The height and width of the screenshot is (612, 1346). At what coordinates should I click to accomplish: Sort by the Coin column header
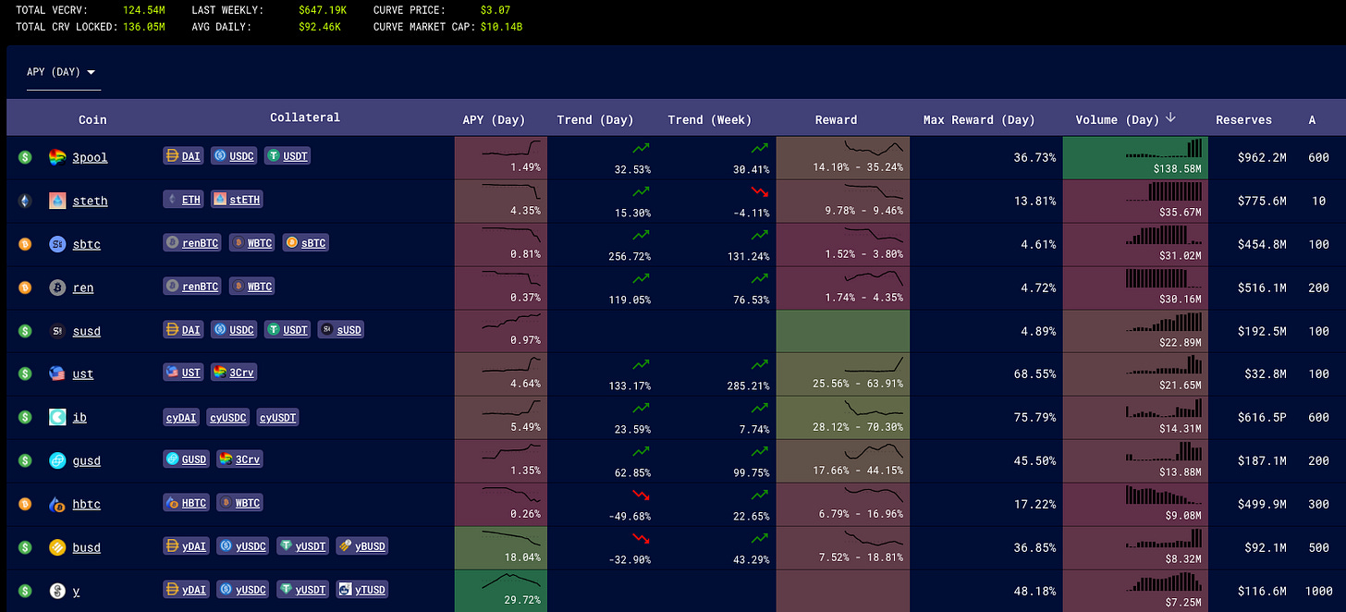[x=92, y=119]
